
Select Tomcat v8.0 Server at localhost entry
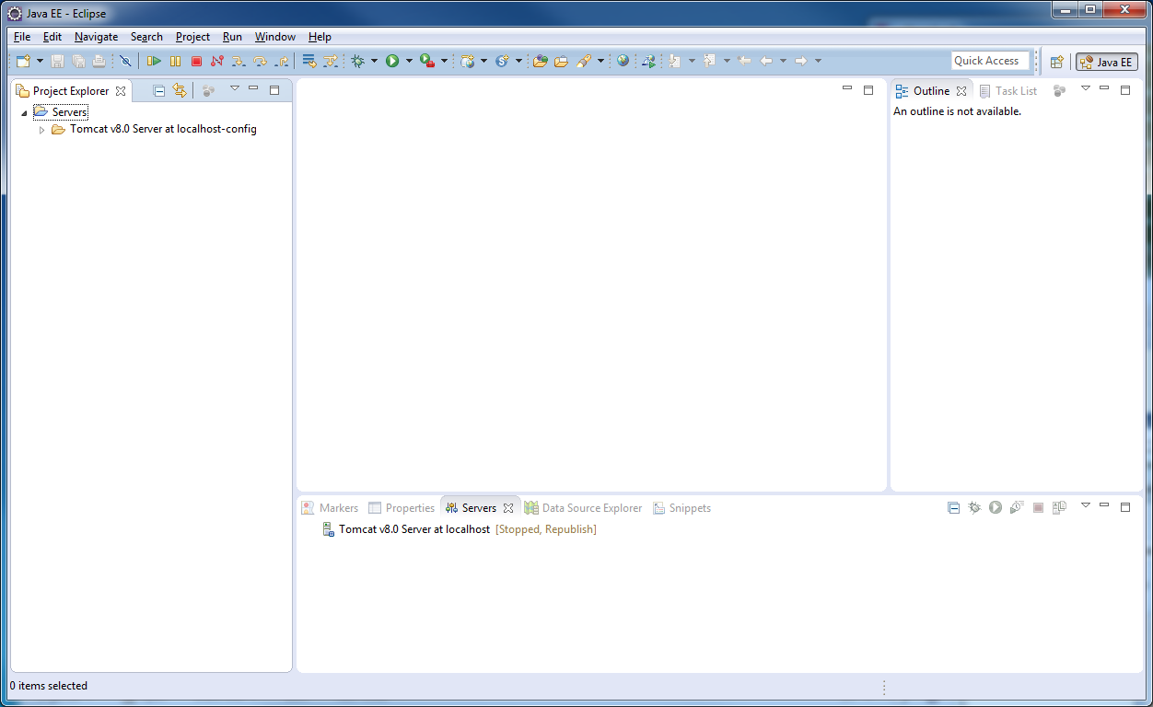coord(413,529)
